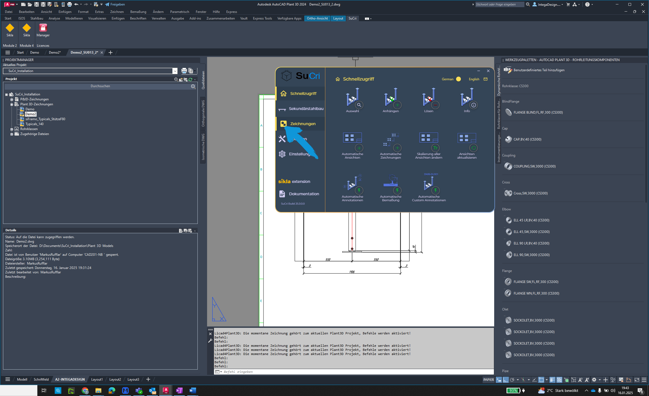Click the mail envelope icon in SuCri
649x396 pixels.
pos(486,79)
